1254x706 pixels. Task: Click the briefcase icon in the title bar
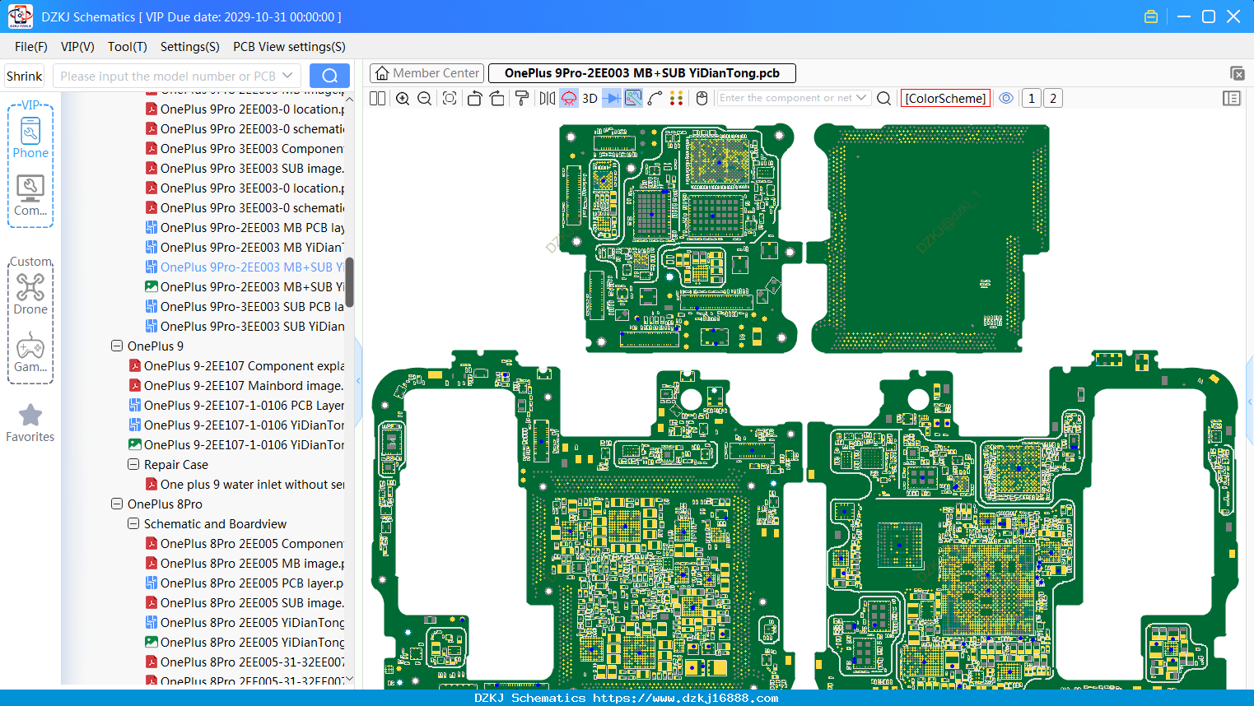tap(1151, 16)
